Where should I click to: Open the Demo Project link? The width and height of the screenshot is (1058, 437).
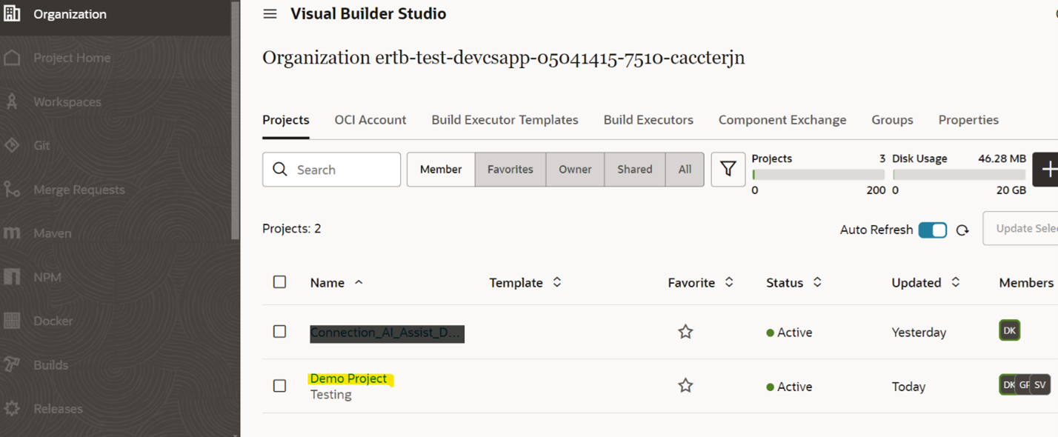(x=348, y=378)
